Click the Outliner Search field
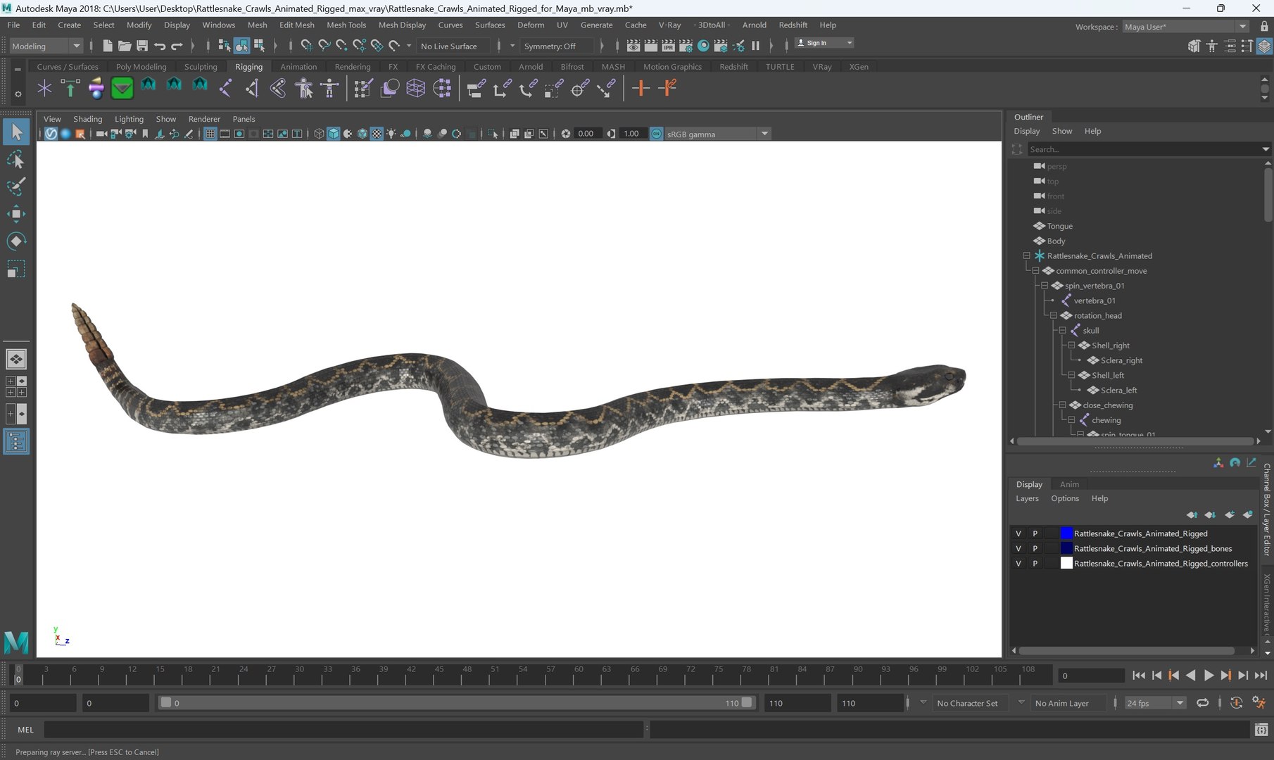The height and width of the screenshot is (760, 1274). pyautogui.click(x=1144, y=149)
